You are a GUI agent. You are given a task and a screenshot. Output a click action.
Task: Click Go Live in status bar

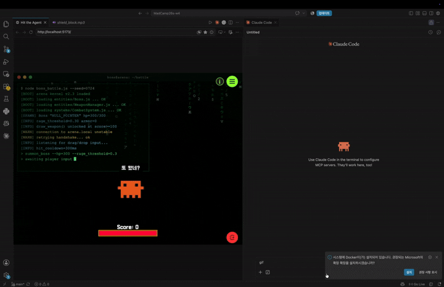417,284
